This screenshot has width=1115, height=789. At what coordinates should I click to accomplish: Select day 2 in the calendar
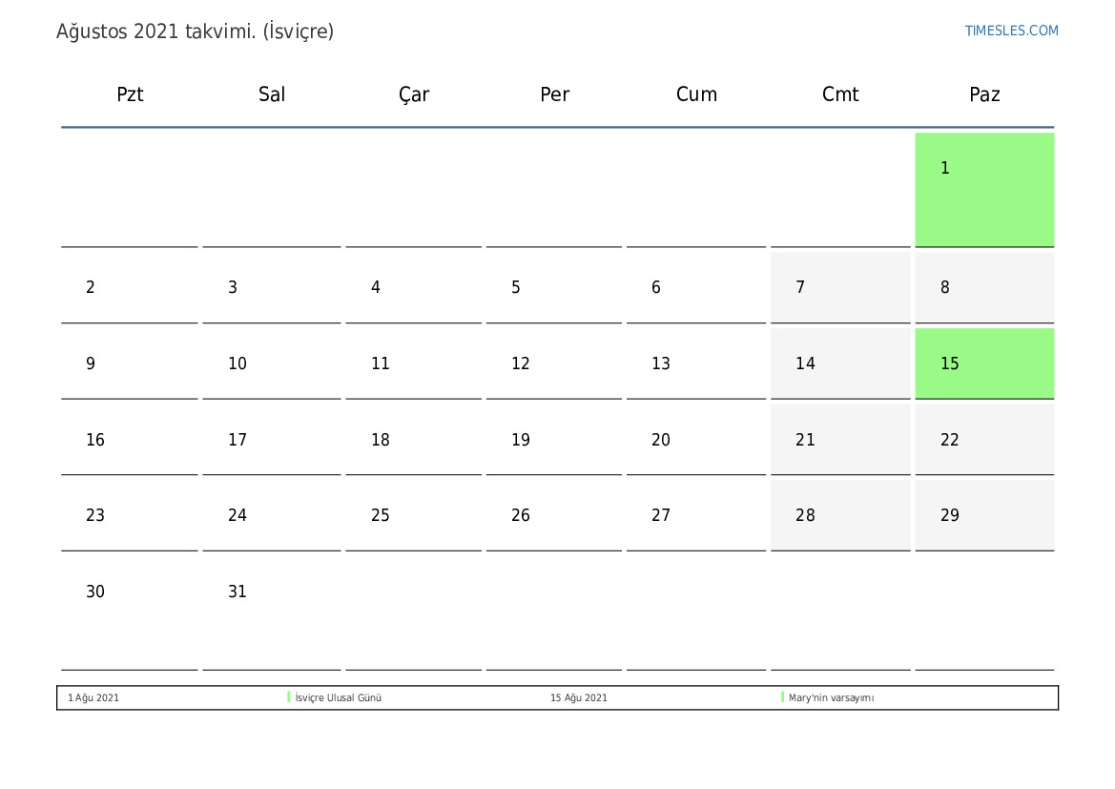130,287
